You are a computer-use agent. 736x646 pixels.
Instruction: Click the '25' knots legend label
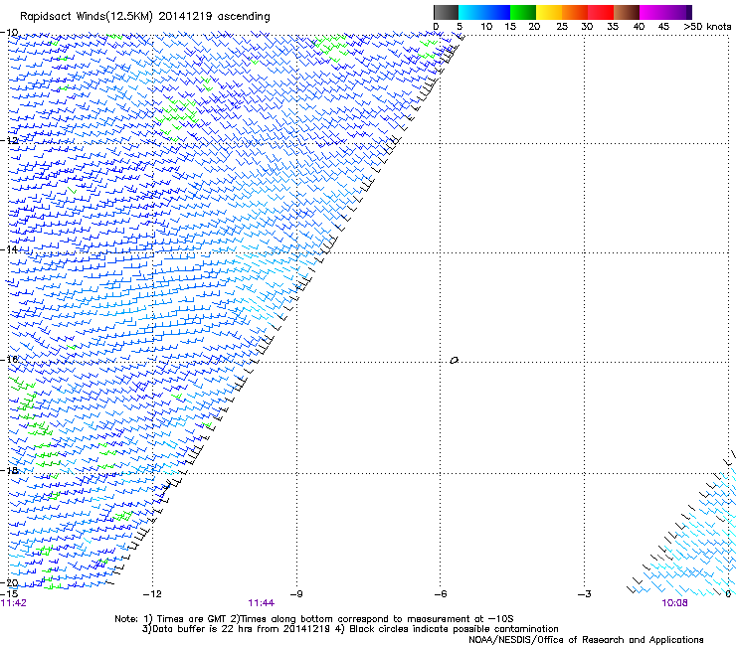coord(562,27)
